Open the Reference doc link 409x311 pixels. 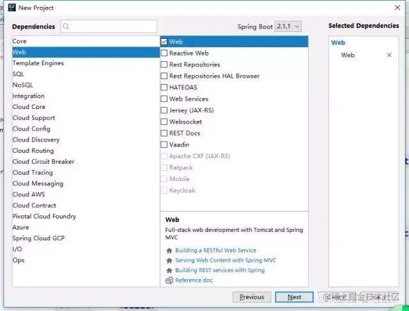coord(194,280)
